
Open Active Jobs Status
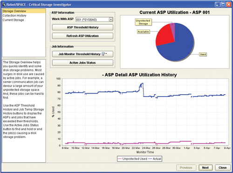[82, 62]
